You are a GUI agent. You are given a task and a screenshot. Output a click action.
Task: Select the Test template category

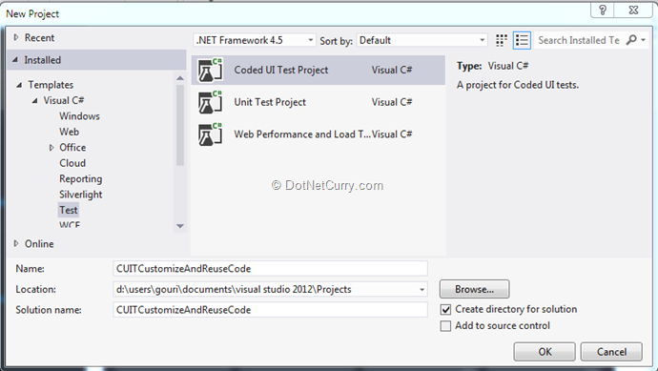(x=69, y=210)
